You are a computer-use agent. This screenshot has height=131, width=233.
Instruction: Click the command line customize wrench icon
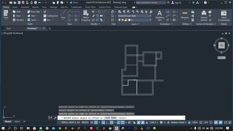click(x=55, y=118)
